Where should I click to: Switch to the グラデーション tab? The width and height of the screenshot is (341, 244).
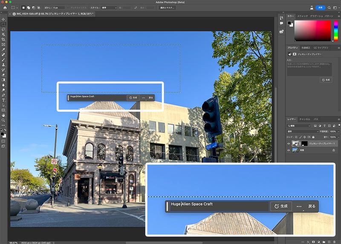pos(316,16)
